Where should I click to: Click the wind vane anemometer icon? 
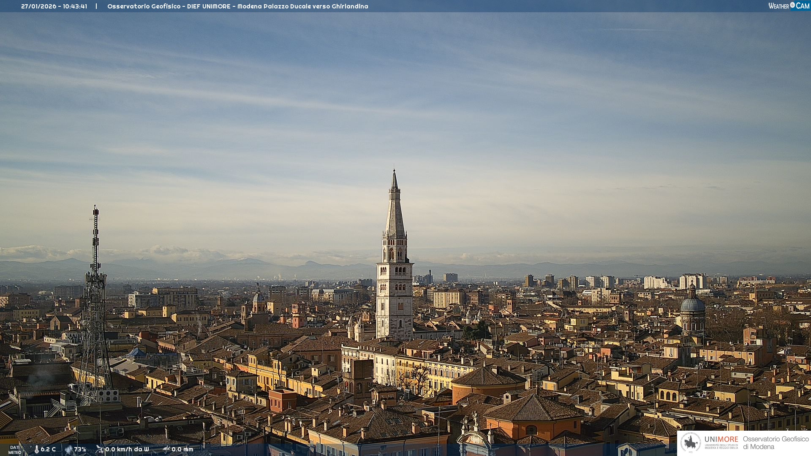pos(100,449)
